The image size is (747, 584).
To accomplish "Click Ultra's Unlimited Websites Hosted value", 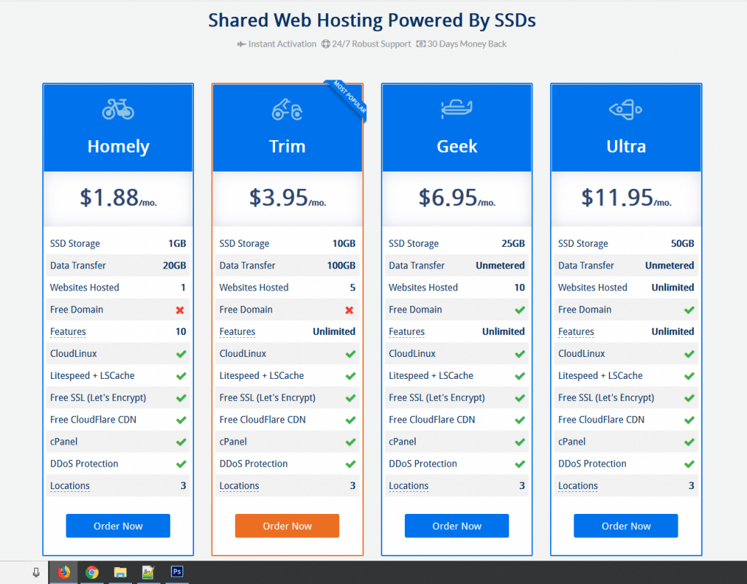I will tap(673, 288).
